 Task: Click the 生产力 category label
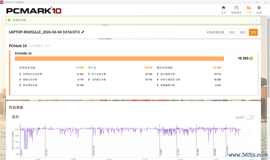[92, 68]
